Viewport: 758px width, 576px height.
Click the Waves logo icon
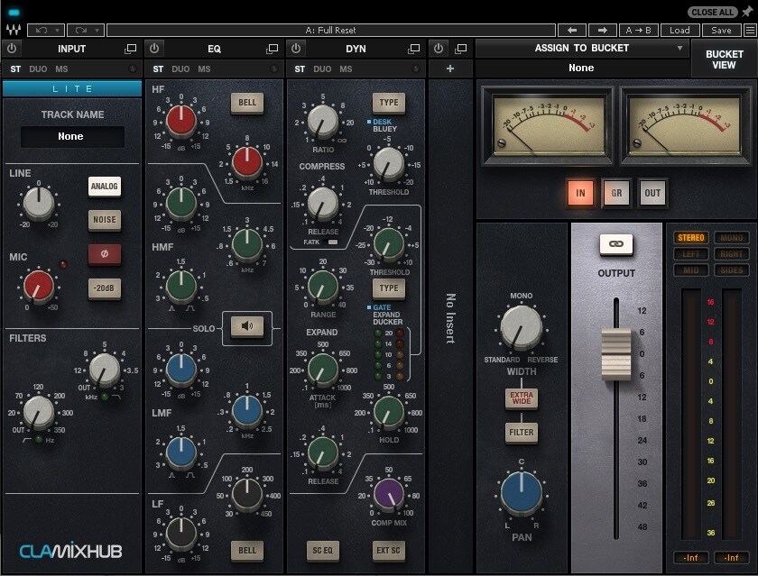point(14,30)
